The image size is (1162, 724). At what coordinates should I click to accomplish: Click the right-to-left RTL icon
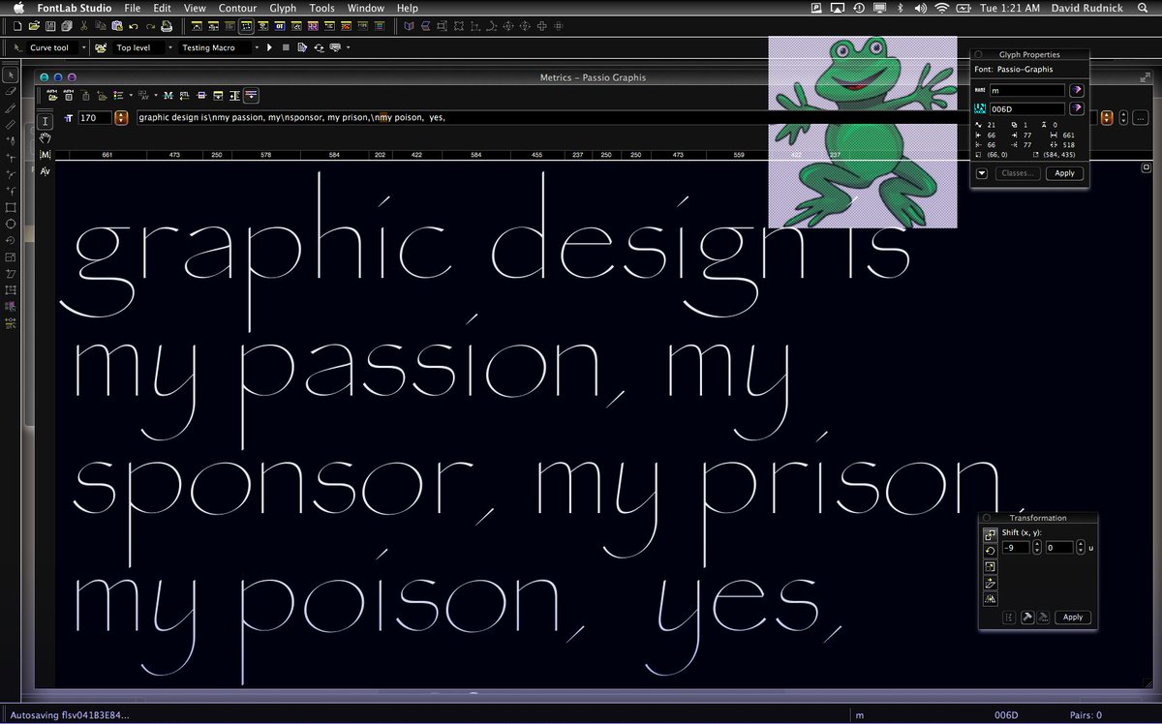184,95
